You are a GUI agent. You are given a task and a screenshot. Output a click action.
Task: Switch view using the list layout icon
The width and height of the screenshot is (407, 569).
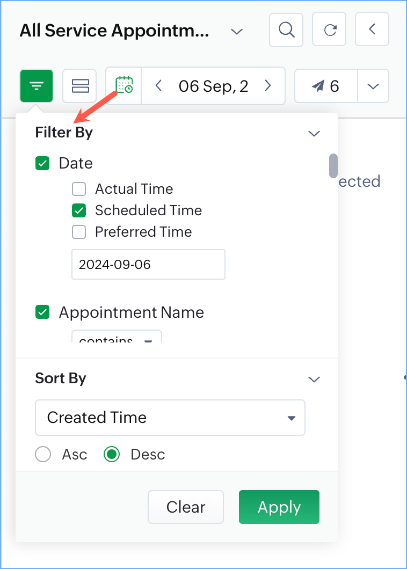pos(79,86)
